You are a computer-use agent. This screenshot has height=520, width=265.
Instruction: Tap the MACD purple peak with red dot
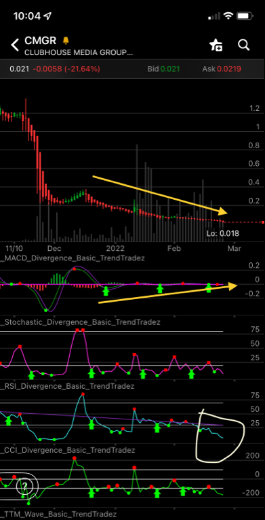(75, 269)
